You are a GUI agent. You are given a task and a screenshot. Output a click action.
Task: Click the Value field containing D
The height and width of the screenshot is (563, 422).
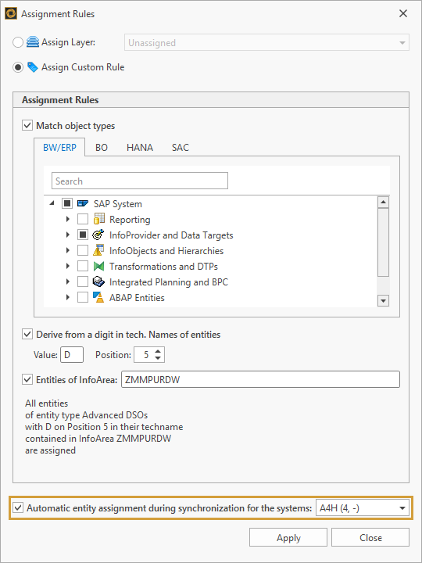tap(72, 355)
